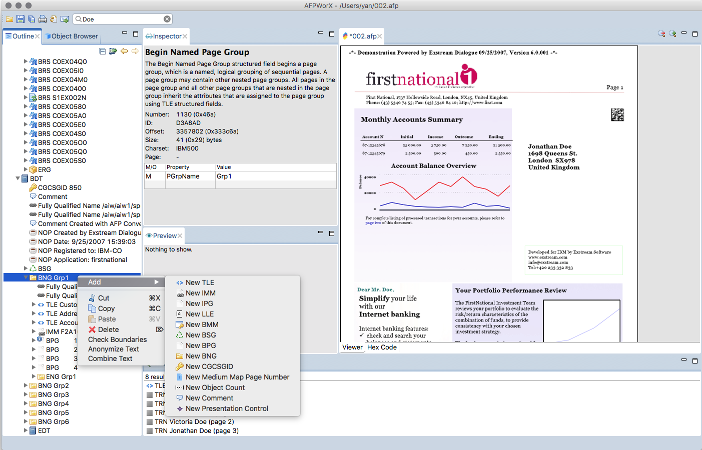The image size is (702, 450).
Task: Click the Save All documents icon
Action: point(32,19)
